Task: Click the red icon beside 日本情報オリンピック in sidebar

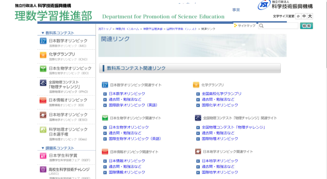Action: [43, 100]
